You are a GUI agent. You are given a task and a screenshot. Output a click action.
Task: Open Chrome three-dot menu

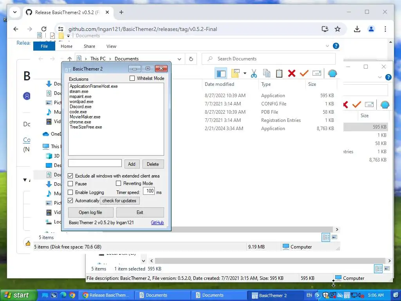[385, 29]
